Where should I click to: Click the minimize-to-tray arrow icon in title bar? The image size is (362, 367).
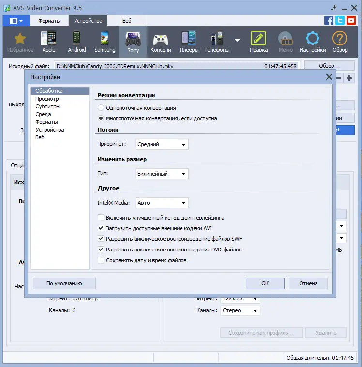[334, 8]
